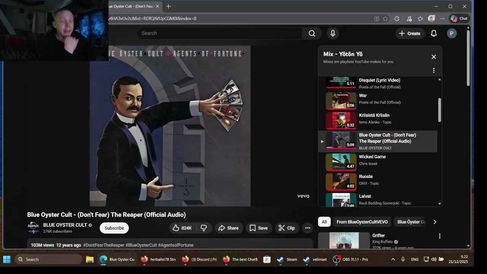Play Kriisistä Kriisiin by Ismo Alanko

point(378,120)
